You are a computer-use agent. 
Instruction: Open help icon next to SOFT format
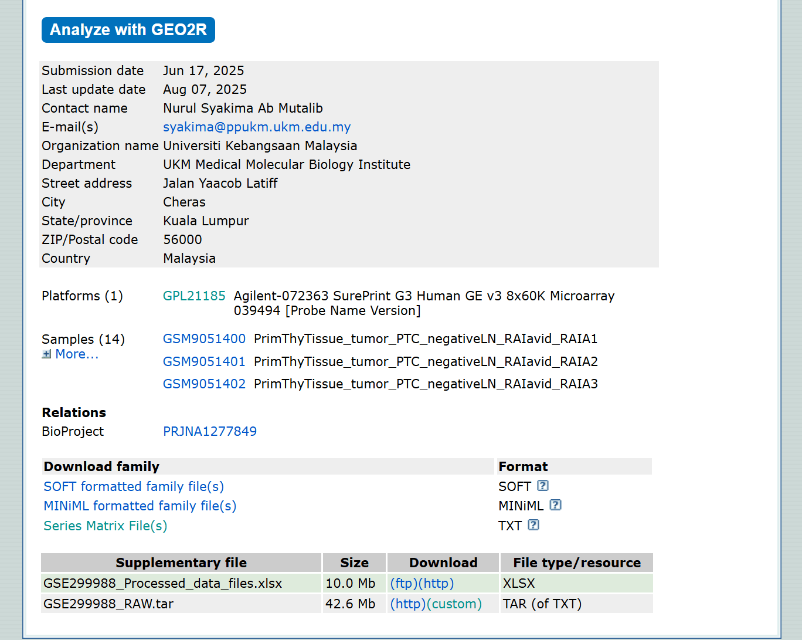pos(543,486)
